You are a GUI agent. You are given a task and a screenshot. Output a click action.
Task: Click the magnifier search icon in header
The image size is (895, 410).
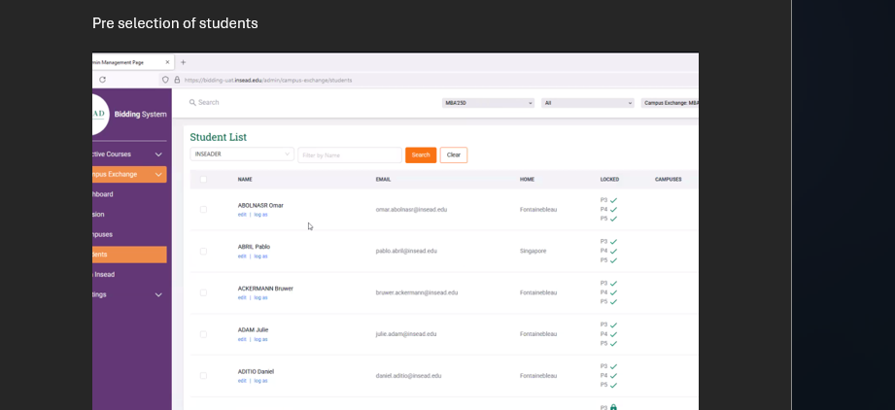(x=193, y=102)
